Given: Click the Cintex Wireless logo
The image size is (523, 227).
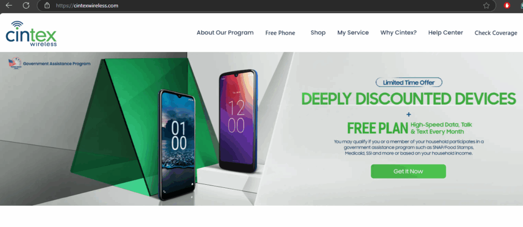Looking at the screenshot, I should pos(31,33).
